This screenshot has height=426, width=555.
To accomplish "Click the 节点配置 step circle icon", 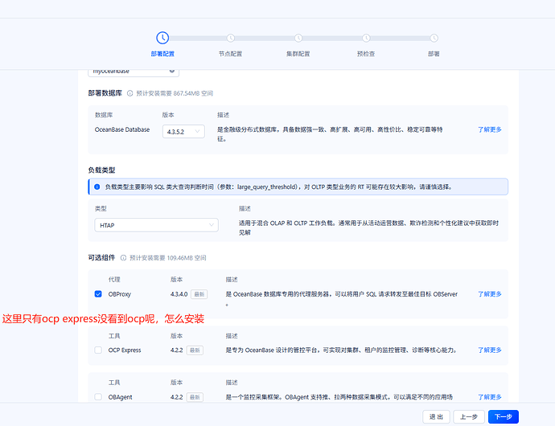I will (230, 38).
